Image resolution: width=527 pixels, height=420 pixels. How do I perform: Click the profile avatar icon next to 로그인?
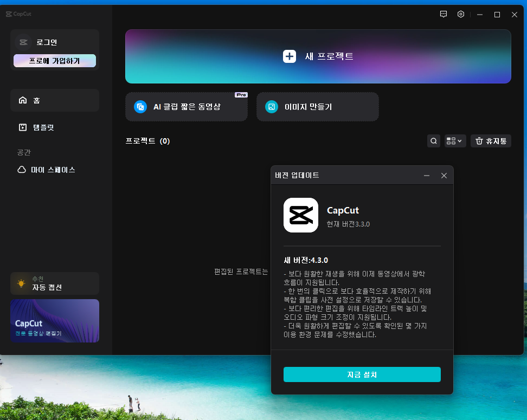(23, 42)
